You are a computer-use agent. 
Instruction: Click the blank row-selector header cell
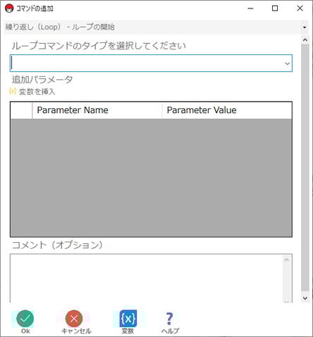point(21,110)
